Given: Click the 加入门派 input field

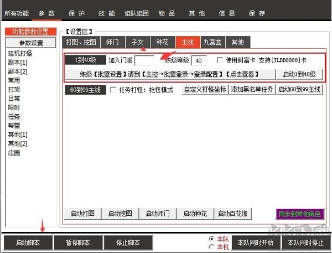Looking at the screenshot, I should point(144,60).
